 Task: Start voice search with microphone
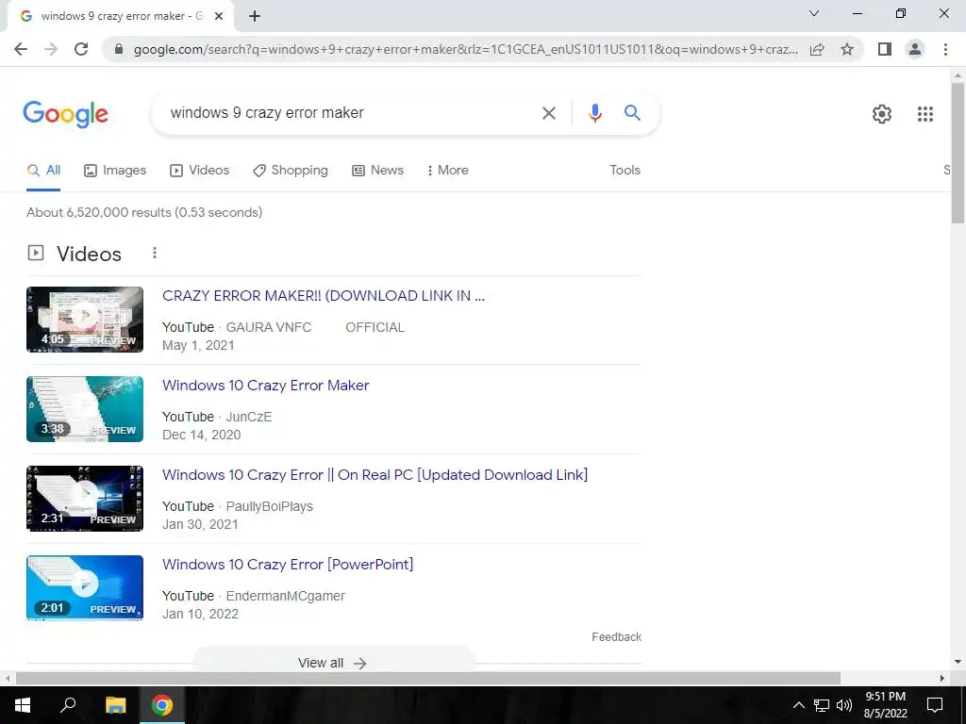[x=594, y=113]
